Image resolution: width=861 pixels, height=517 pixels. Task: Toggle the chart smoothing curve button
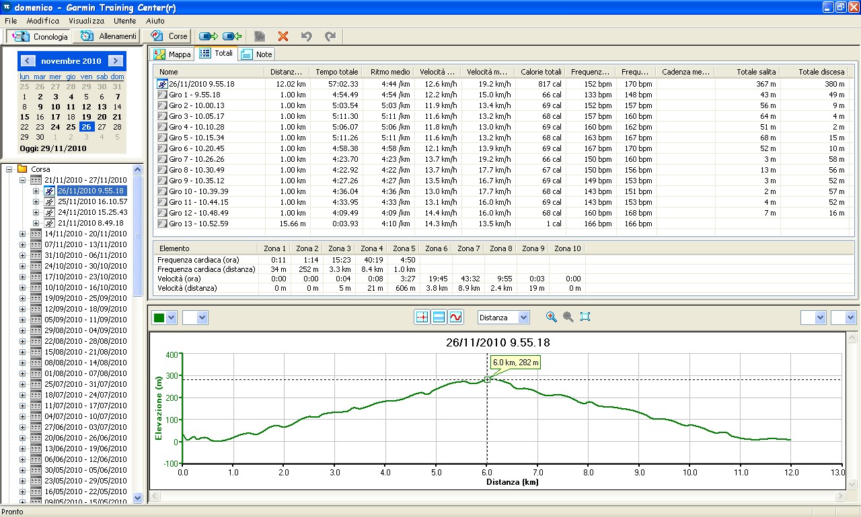(x=456, y=317)
